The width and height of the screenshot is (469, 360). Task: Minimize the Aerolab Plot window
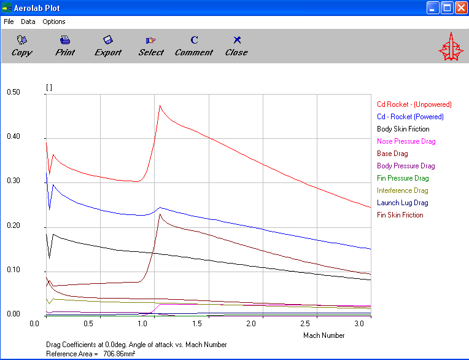click(x=433, y=8)
